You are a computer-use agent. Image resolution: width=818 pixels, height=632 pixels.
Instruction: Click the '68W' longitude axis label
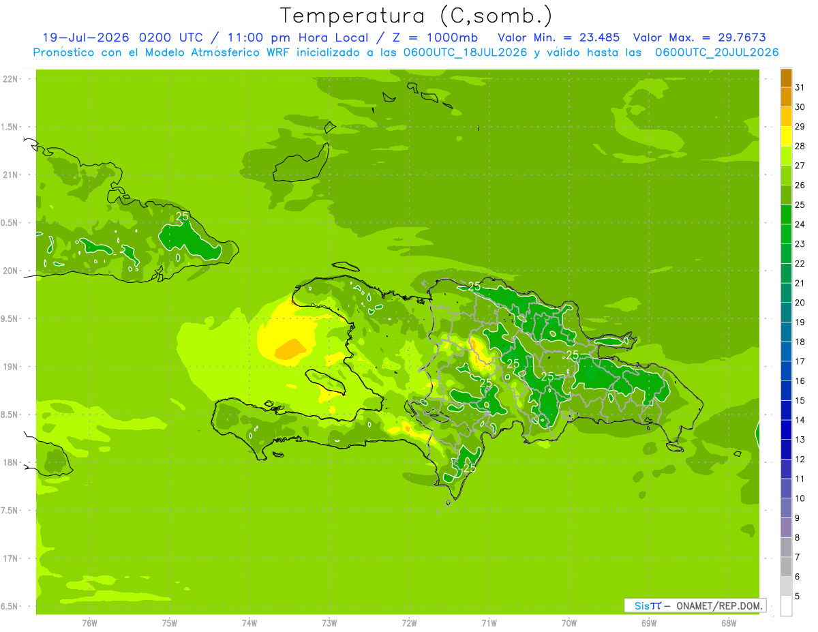pyautogui.click(x=729, y=623)
